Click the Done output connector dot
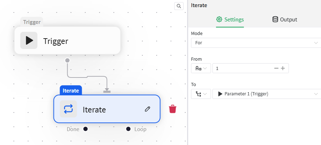The width and height of the screenshot is (321, 145). (85, 129)
